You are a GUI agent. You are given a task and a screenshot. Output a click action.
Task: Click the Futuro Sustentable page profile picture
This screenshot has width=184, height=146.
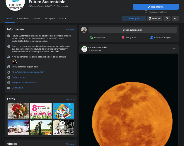[x=15, y=5]
